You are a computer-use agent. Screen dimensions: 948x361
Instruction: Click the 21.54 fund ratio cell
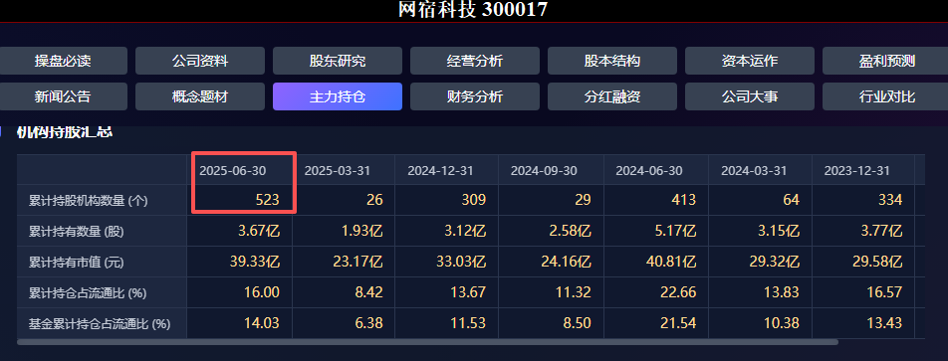(x=655, y=323)
